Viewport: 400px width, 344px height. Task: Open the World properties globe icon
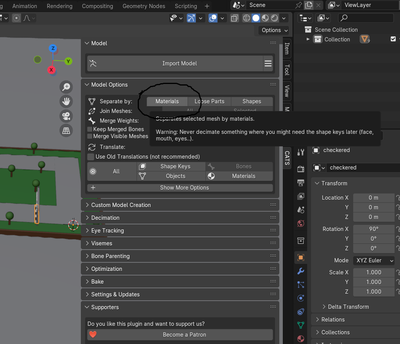click(x=301, y=224)
